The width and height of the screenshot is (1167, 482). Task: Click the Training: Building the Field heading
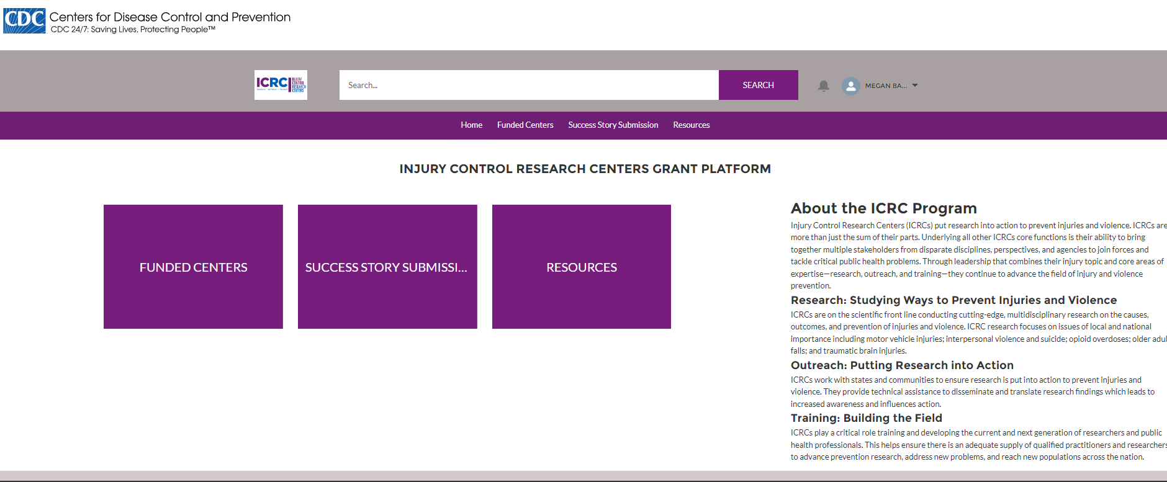click(866, 418)
